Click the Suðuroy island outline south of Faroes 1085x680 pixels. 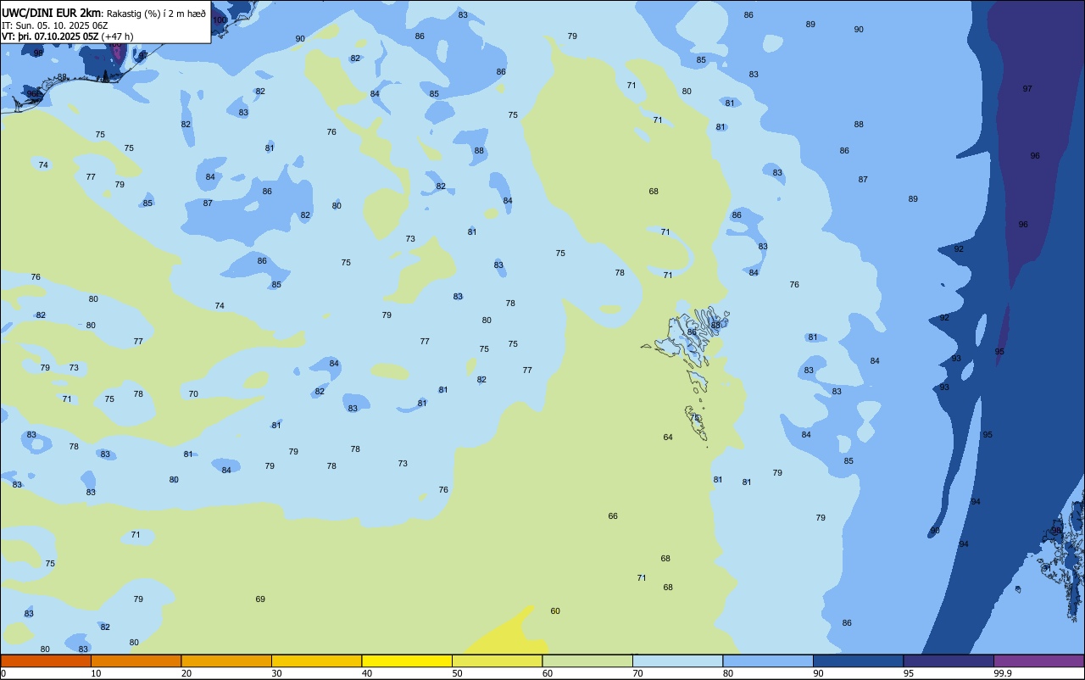pyautogui.click(x=696, y=422)
